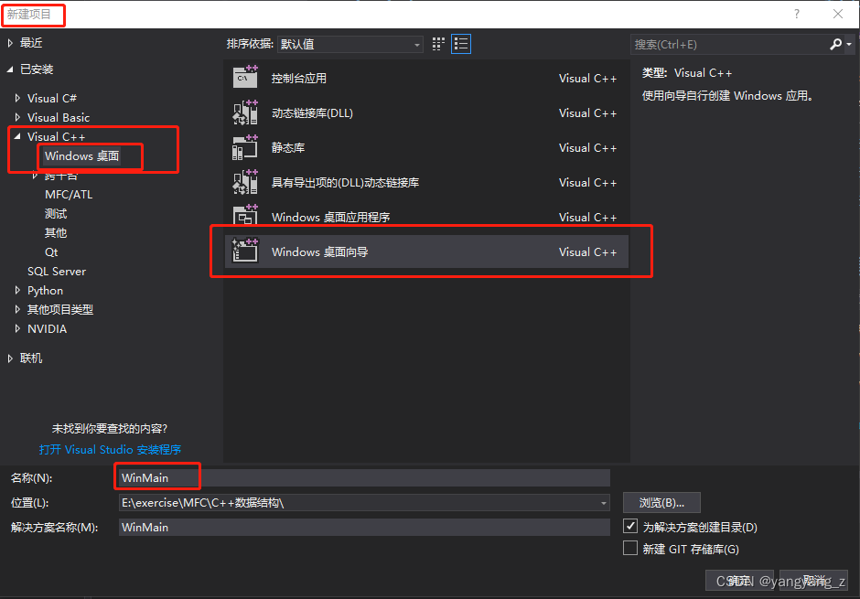The height and width of the screenshot is (599, 860).
Task: Switch to small icons grid view
Action: coord(438,44)
